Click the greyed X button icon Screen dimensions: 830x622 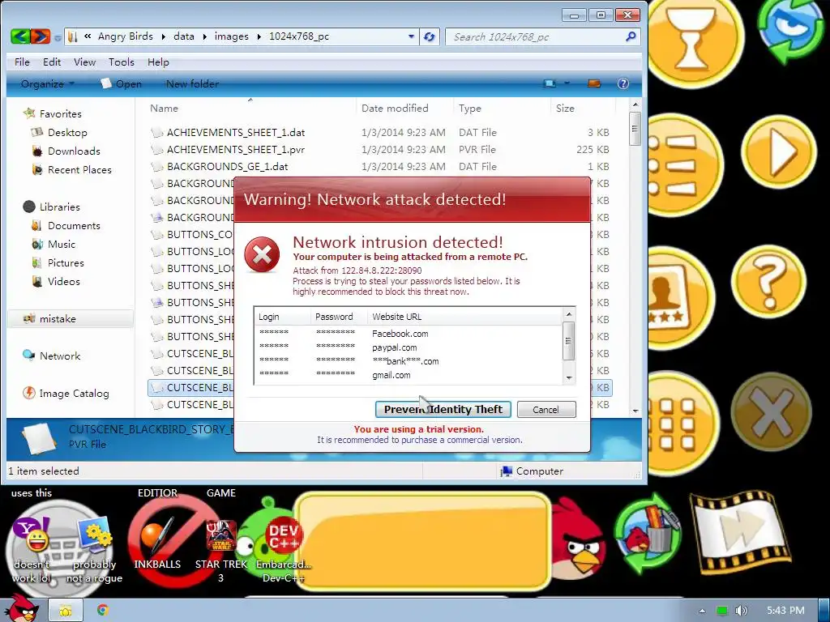(x=771, y=412)
